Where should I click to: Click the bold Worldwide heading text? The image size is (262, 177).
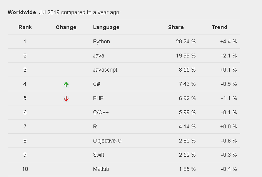coord(22,12)
